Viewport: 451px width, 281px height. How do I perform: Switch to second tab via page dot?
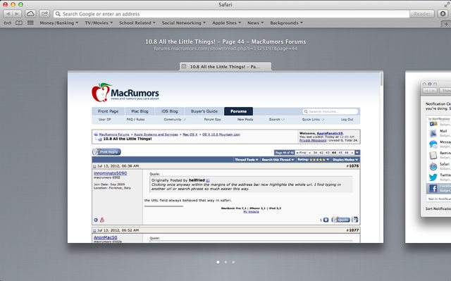pyautogui.click(x=225, y=262)
